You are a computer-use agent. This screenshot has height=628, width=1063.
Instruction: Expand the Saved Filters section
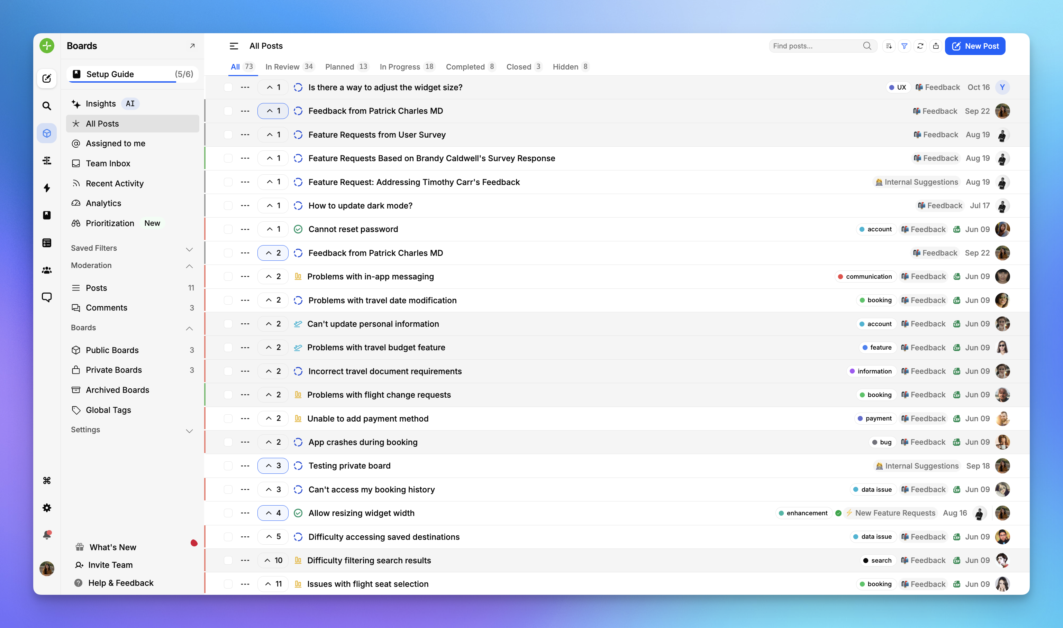(189, 249)
